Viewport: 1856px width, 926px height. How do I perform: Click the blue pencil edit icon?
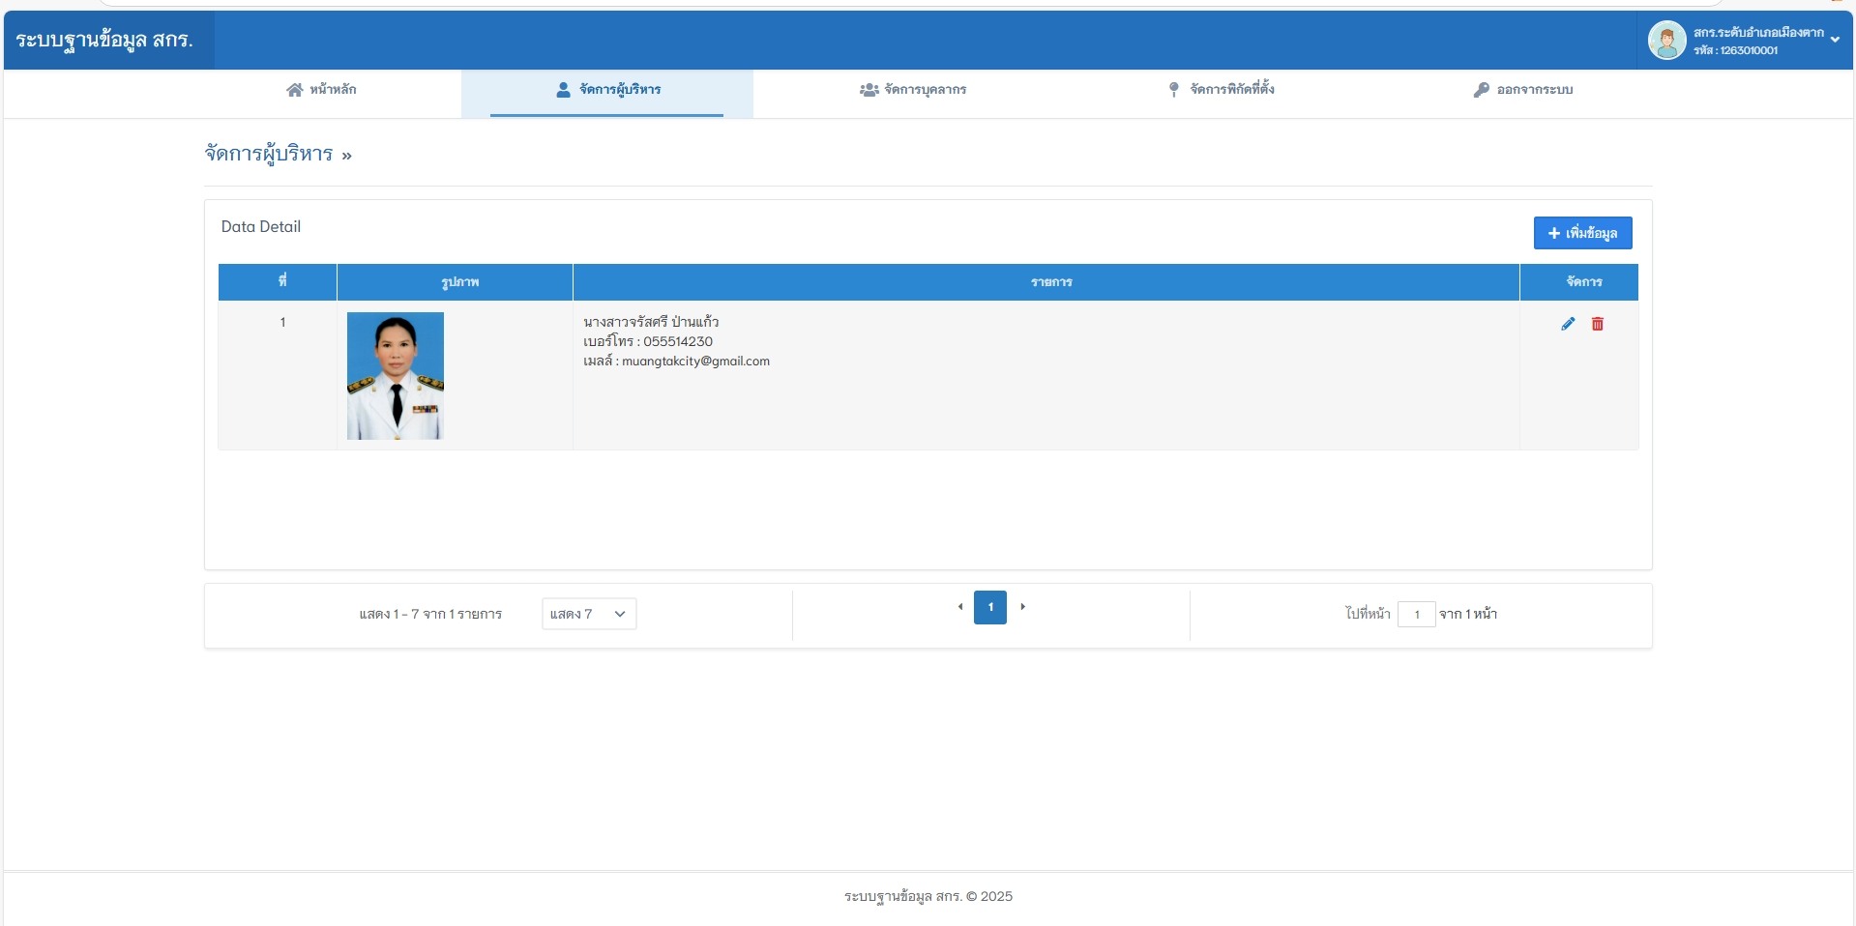coord(1568,324)
